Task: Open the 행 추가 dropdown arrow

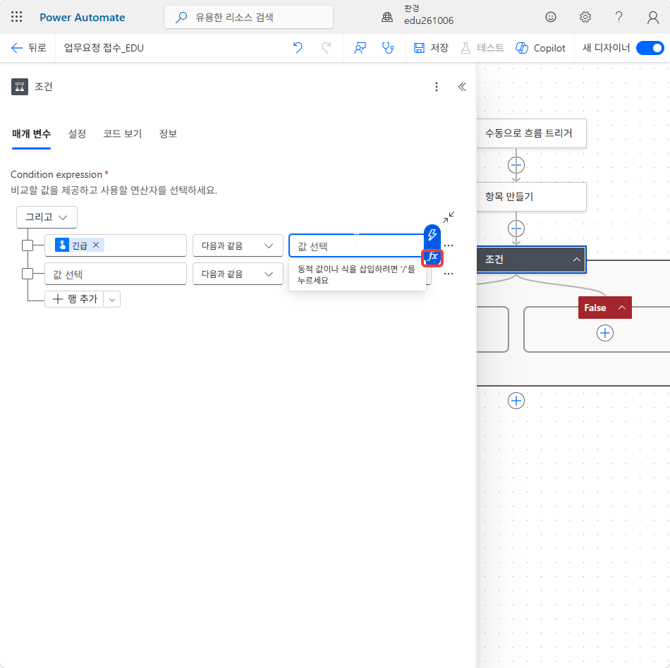Action: coord(112,300)
